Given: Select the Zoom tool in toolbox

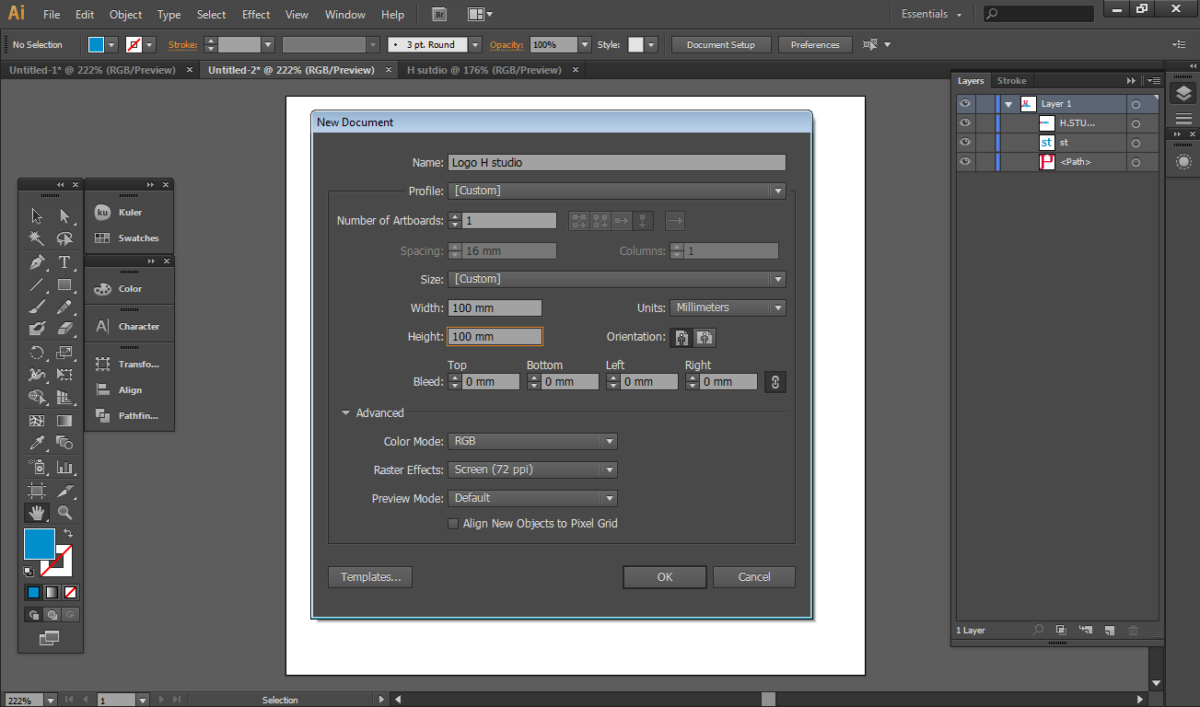Looking at the screenshot, I should point(64,513).
